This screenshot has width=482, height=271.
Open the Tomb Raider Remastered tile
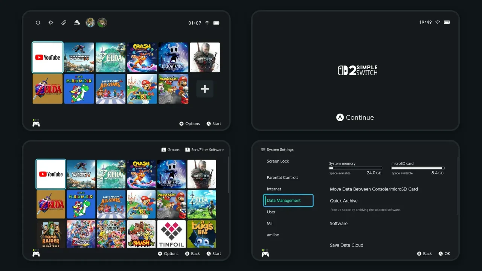[51, 234]
